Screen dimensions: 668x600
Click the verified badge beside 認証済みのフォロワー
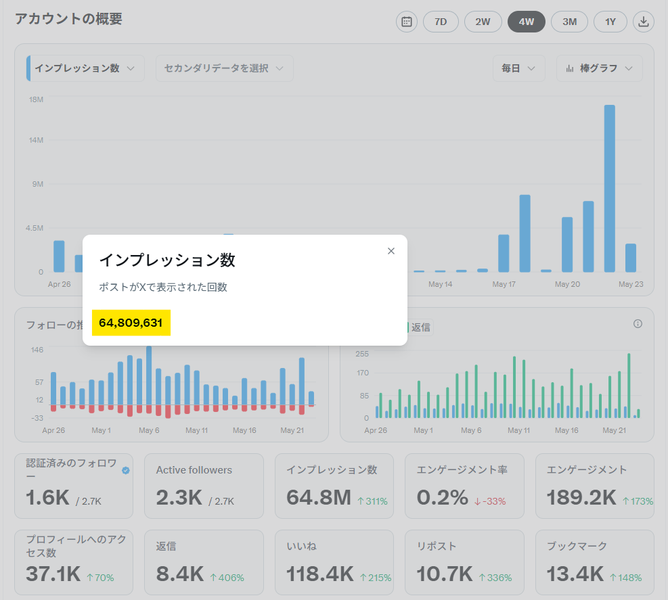pos(126,471)
